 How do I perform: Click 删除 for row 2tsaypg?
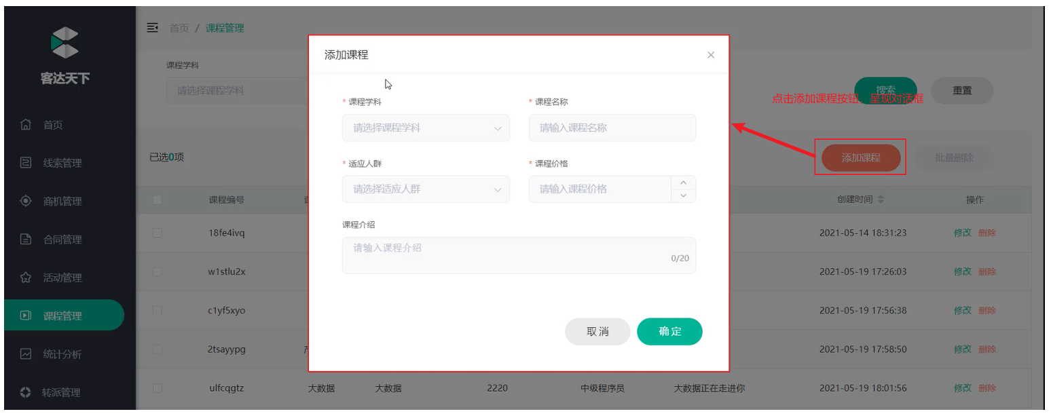point(987,349)
